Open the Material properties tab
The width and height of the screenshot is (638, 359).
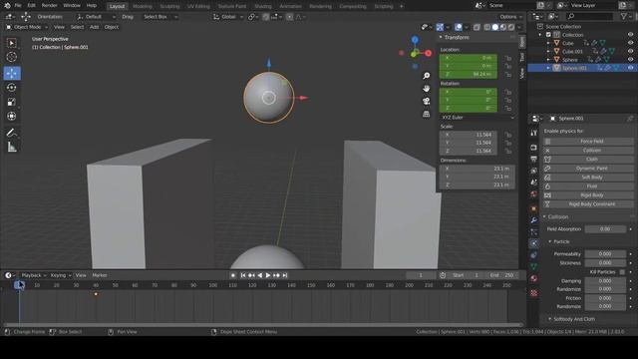tap(534, 279)
